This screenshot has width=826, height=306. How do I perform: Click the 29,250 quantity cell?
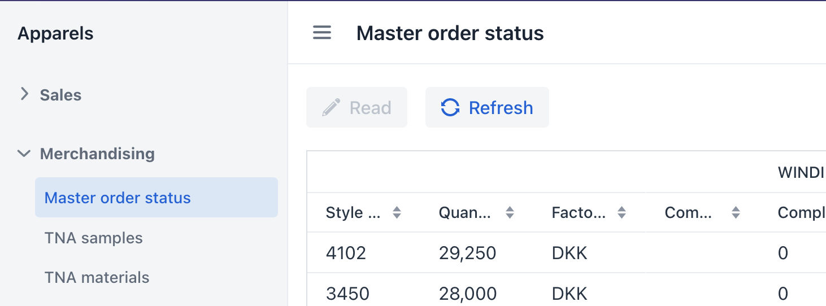click(x=468, y=252)
